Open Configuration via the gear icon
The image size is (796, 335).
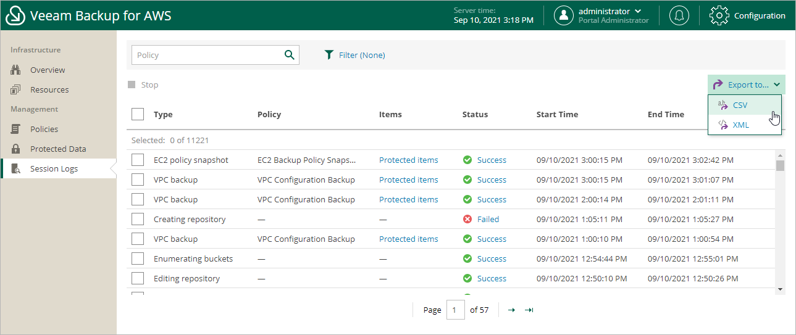tap(719, 15)
